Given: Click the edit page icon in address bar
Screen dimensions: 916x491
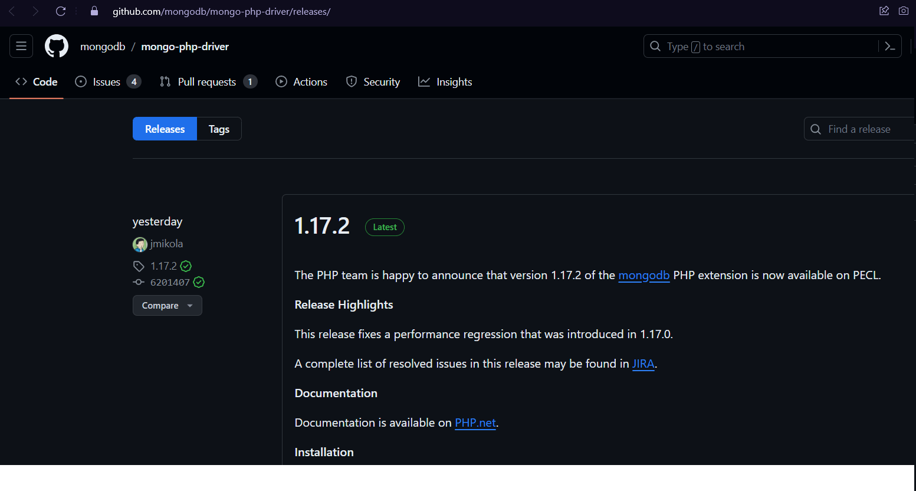Looking at the screenshot, I should [x=884, y=11].
